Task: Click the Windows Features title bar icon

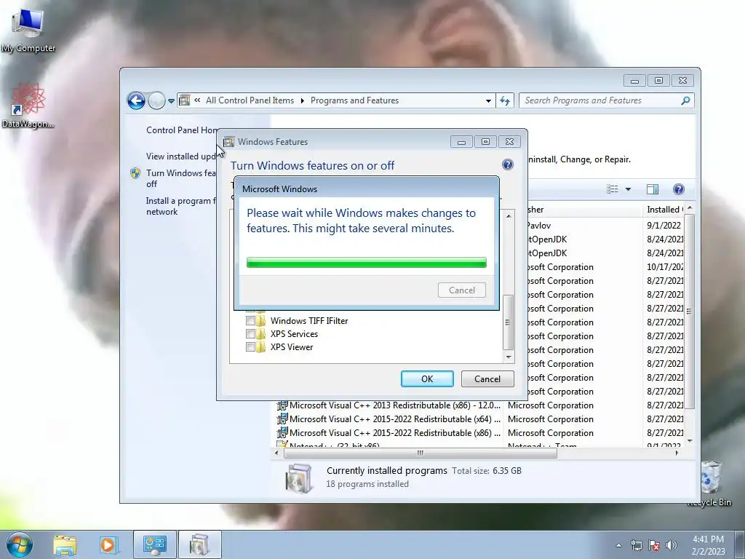Action: [x=229, y=142]
